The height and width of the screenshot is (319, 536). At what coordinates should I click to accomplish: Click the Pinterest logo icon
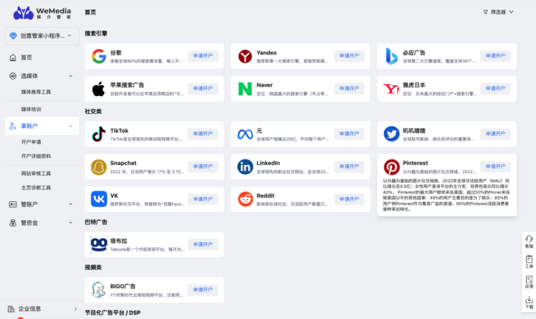coord(392,167)
